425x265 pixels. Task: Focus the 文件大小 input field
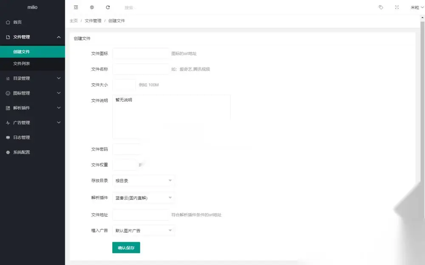tap(124, 85)
